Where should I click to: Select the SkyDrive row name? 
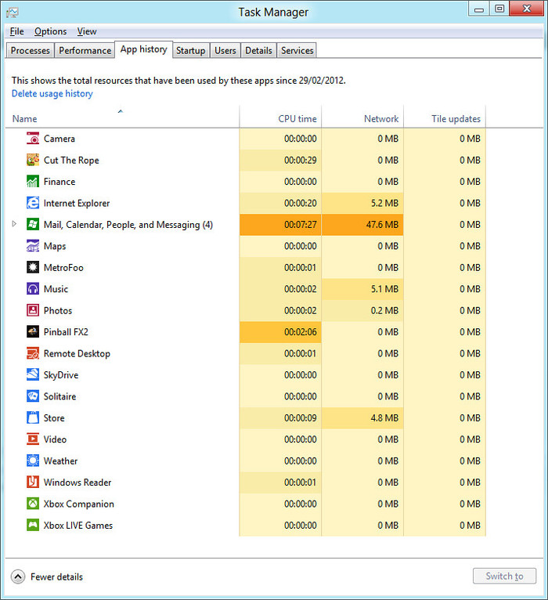pos(61,375)
